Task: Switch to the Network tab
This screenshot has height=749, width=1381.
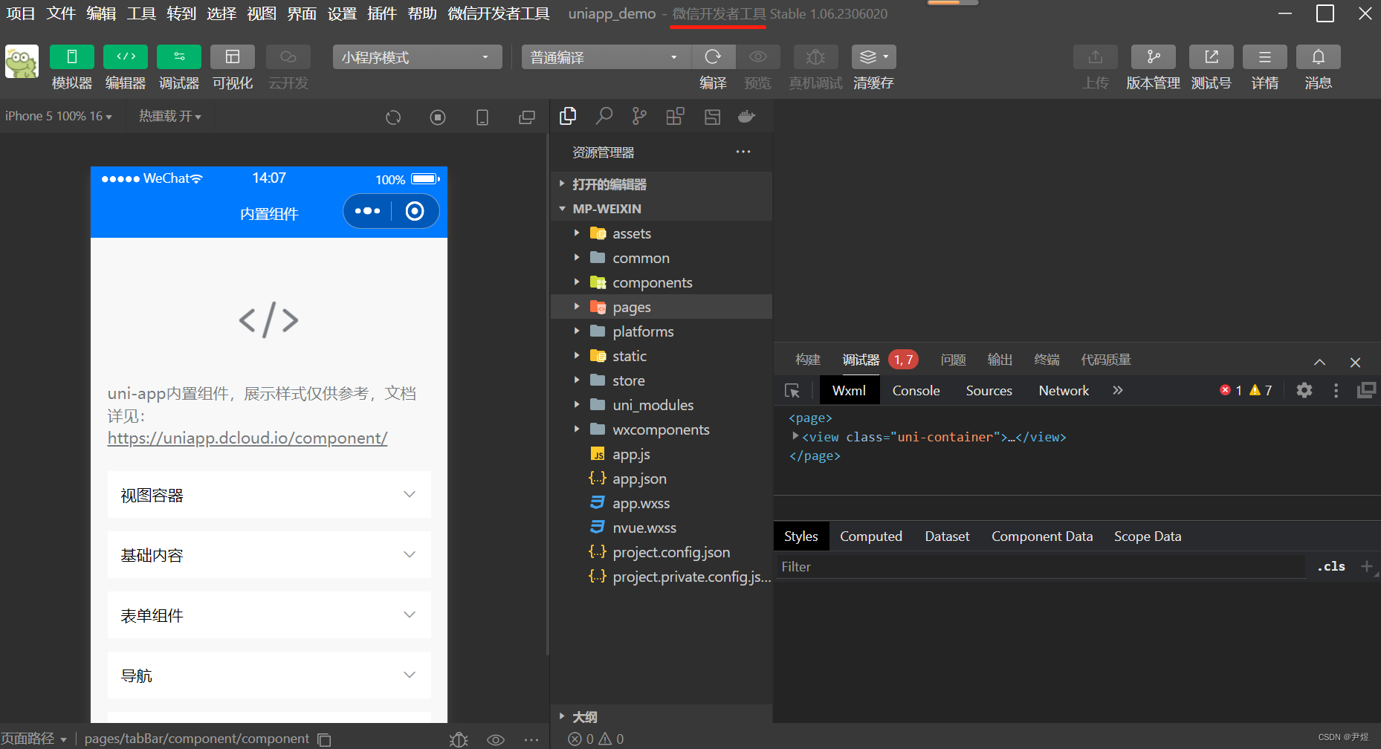Action: pos(1064,391)
